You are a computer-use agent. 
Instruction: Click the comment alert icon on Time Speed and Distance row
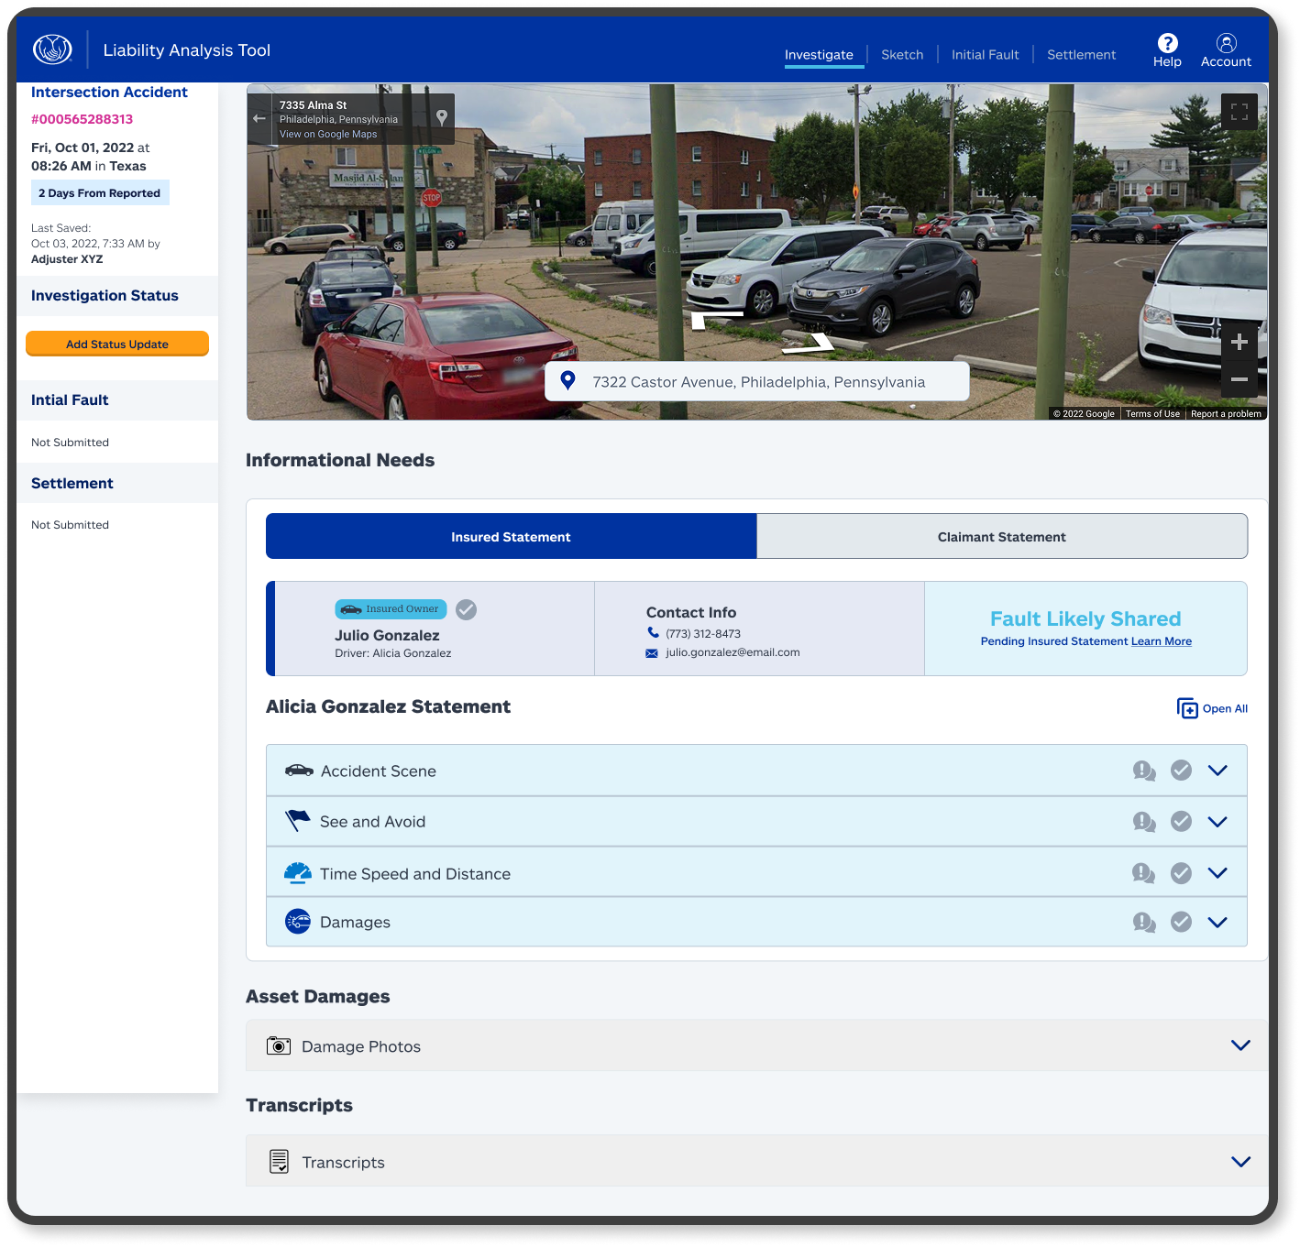point(1144,873)
